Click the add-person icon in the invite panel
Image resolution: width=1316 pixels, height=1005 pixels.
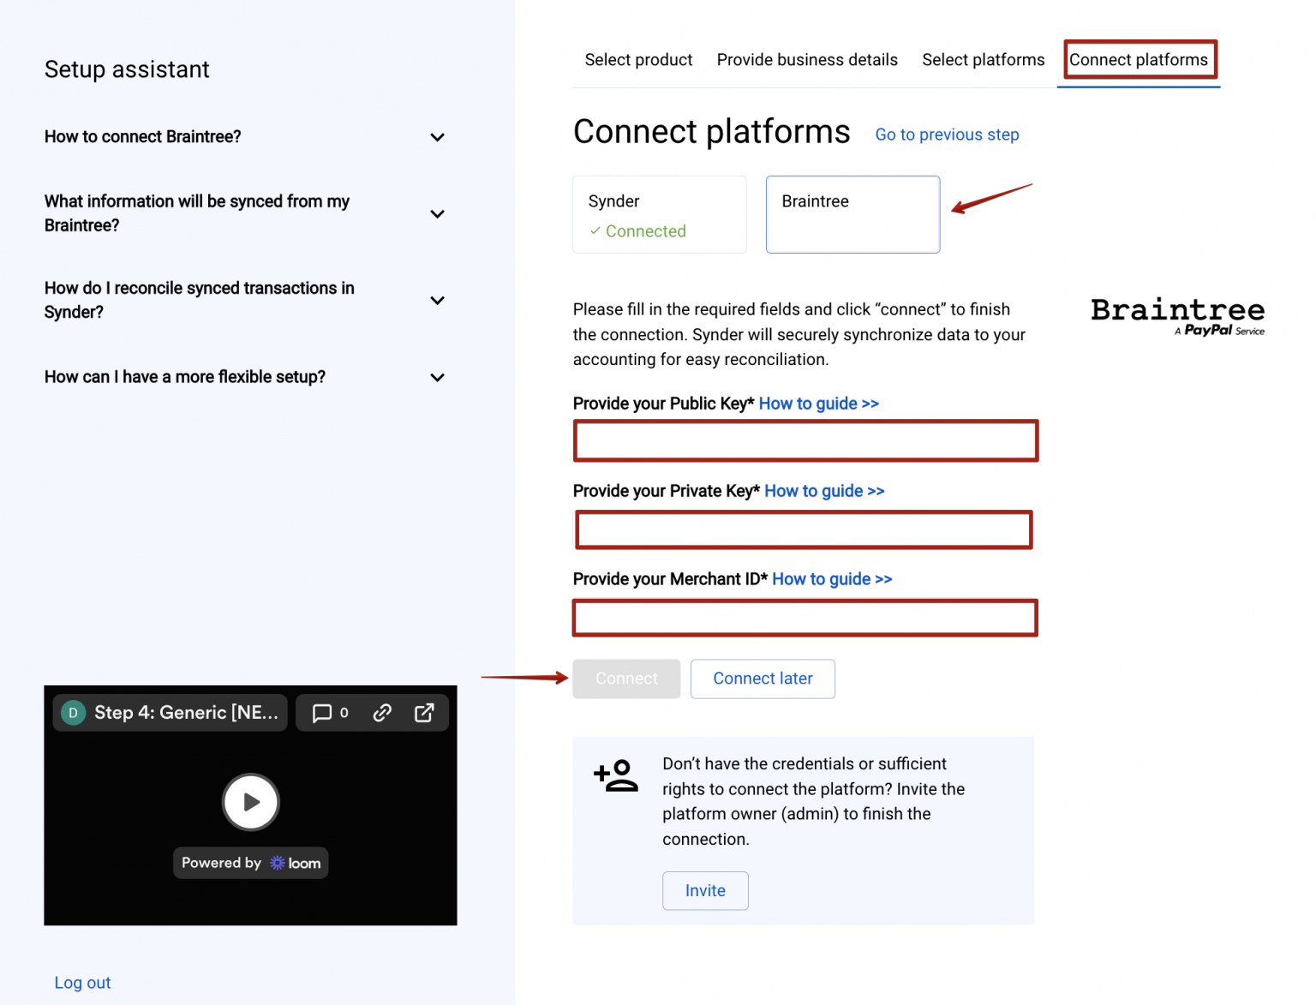pyautogui.click(x=615, y=775)
